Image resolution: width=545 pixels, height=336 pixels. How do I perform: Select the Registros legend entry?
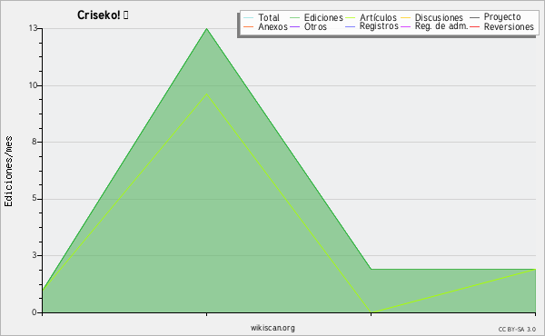pos(379,26)
